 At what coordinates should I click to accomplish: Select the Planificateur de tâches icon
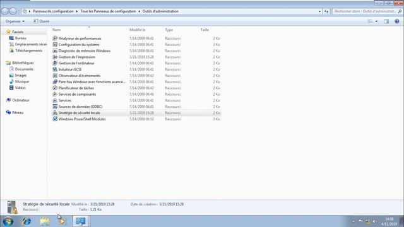tap(55, 88)
